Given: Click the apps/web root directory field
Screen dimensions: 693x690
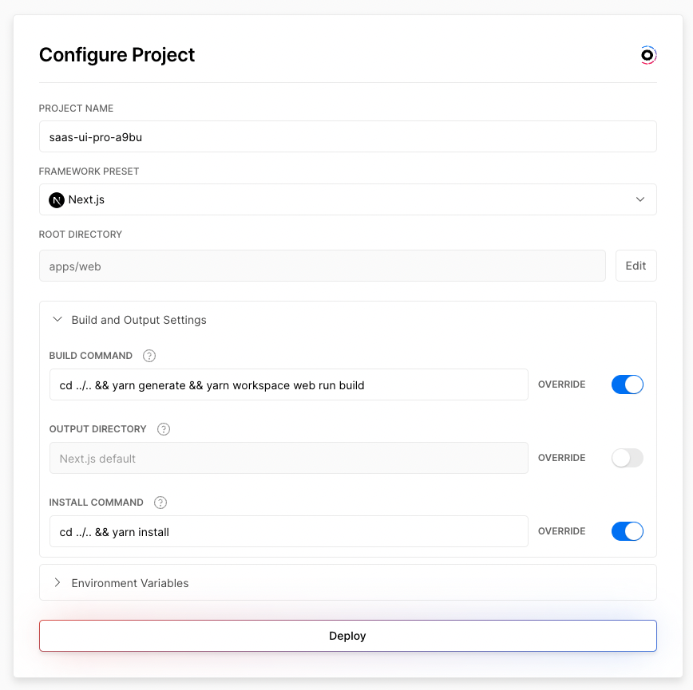Looking at the screenshot, I should point(323,266).
